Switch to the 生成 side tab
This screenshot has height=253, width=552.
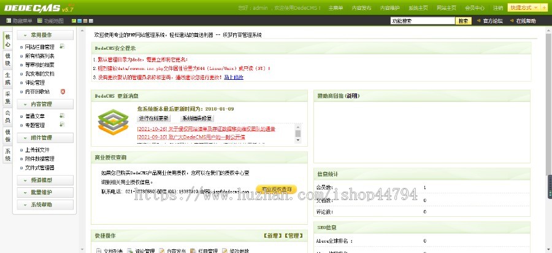[x=8, y=78]
